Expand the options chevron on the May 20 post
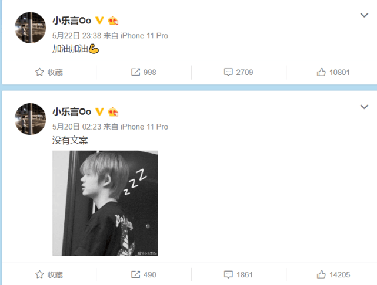The height and width of the screenshot is (285, 377). coord(364,107)
